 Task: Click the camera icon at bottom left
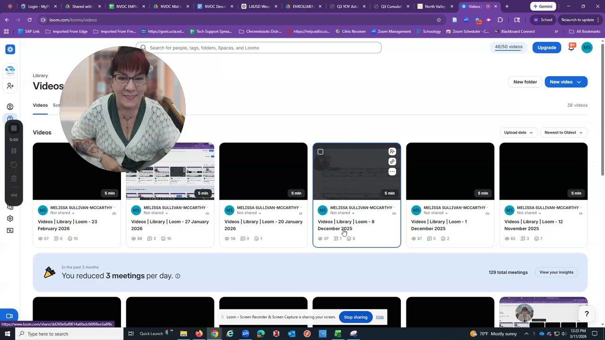[x=9, y=316]
